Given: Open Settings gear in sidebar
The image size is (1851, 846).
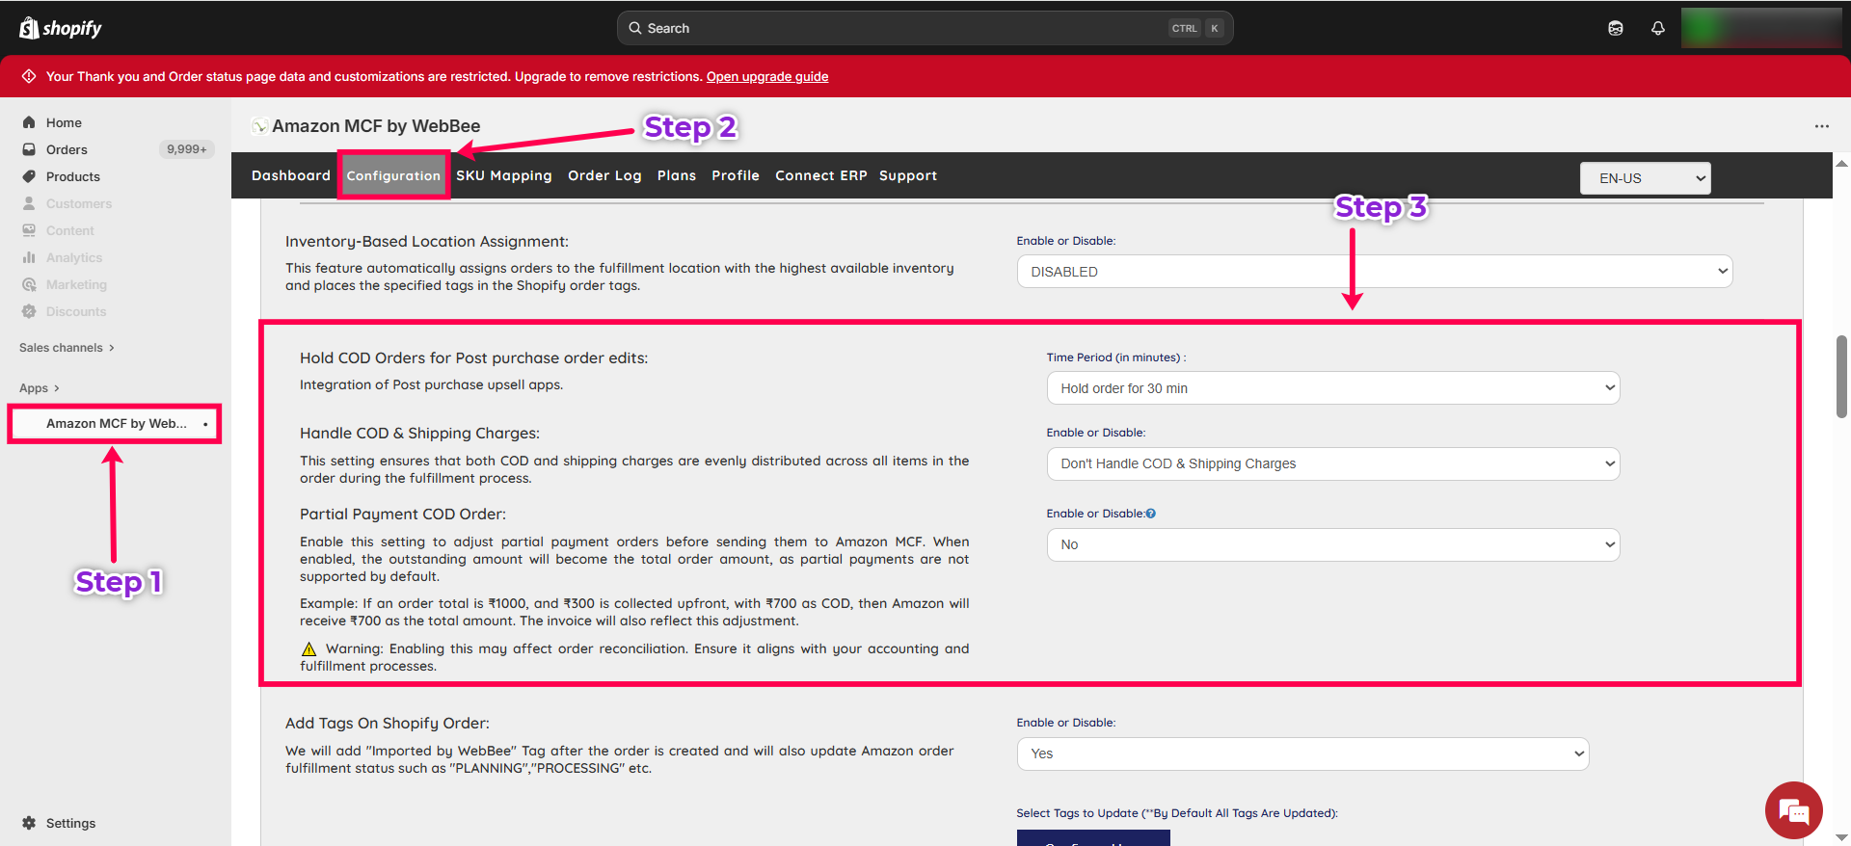Looking at the screenshot, I should point(29,823).
